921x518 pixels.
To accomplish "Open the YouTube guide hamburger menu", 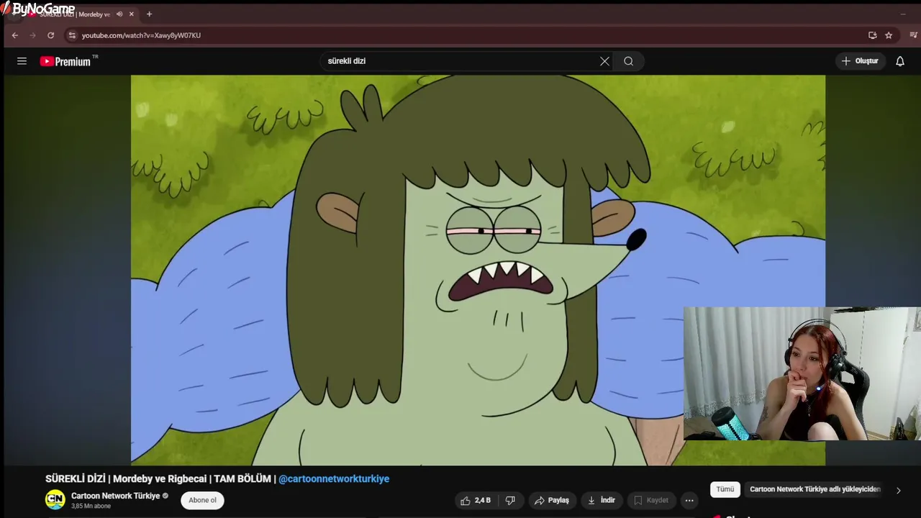I will [22, 61].
